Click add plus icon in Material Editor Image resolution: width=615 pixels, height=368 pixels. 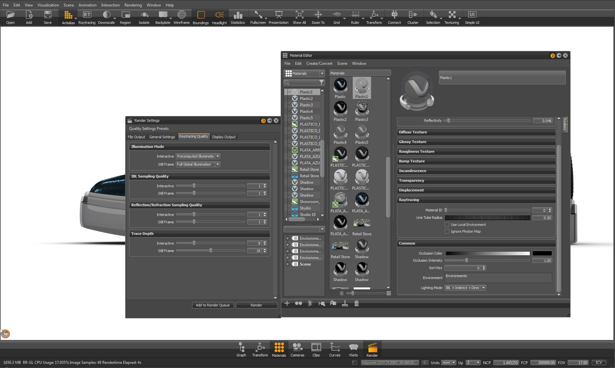287,303
